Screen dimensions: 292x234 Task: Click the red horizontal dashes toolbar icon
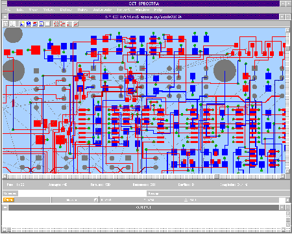click(63, 24)
